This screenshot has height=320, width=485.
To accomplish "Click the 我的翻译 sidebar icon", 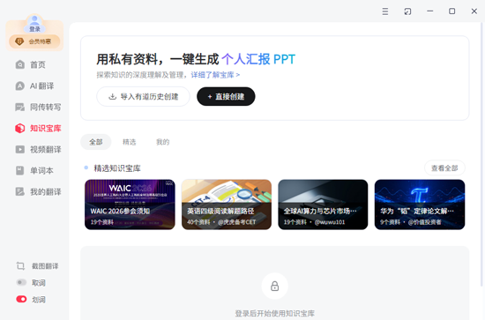I will [20, 191].
